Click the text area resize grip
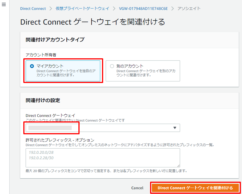 tap(178, 166)
